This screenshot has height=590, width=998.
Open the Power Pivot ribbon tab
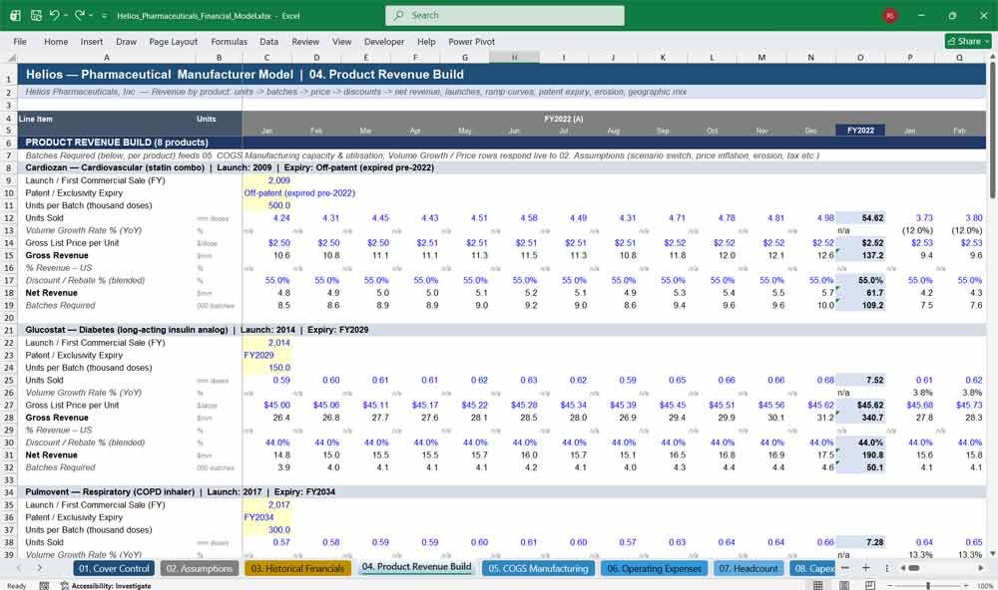472,41
